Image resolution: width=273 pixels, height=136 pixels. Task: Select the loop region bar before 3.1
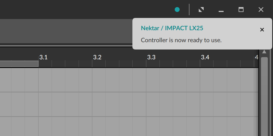tap(19, 64)
